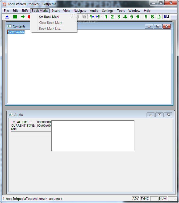Screen dimensions: 179x203
Task: Select heading level 1 toolbar icon
Action: tap(106, 17)
